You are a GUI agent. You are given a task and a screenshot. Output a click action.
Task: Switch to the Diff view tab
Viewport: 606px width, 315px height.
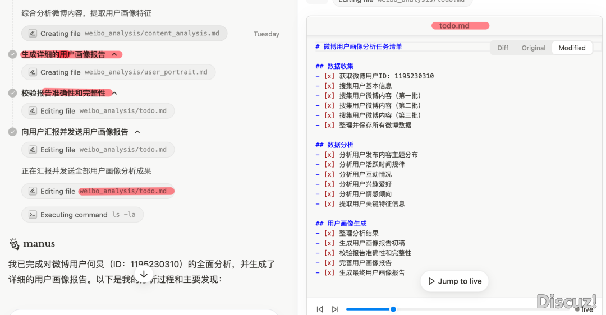503,48
